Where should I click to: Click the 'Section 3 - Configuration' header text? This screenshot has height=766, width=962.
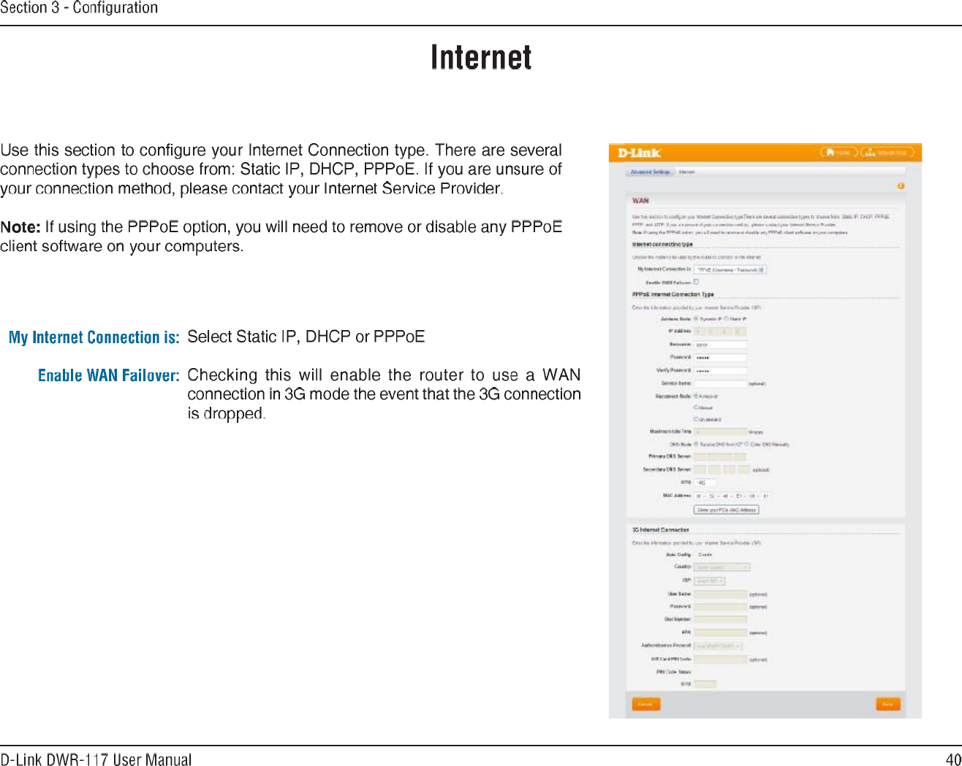click(79, 8)
